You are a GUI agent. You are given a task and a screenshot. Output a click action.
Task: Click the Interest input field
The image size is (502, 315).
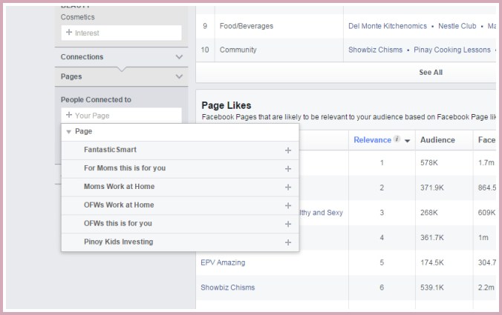(121, 33)
